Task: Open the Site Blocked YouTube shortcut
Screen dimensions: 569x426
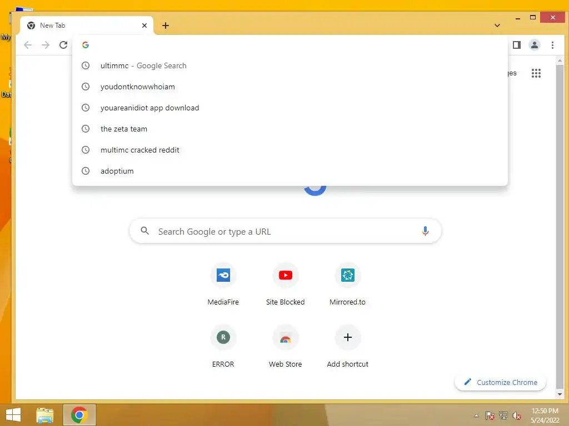Action: pos(285,285)
